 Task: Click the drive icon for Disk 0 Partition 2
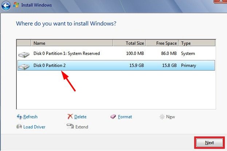pyautogui.click(x=24, y=67)
